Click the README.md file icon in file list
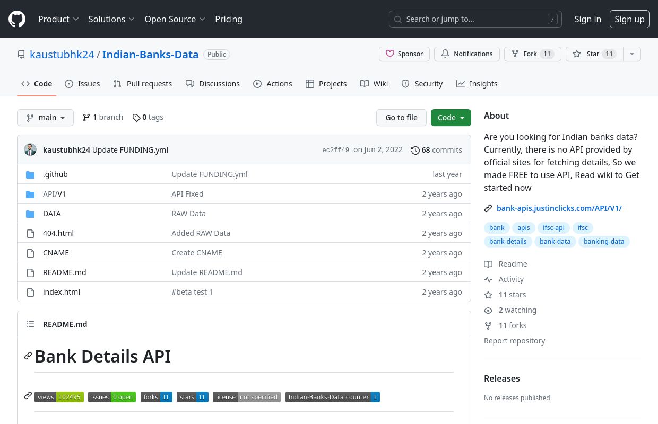This screenshot has height=424, width=658. (x=30, y=272)
